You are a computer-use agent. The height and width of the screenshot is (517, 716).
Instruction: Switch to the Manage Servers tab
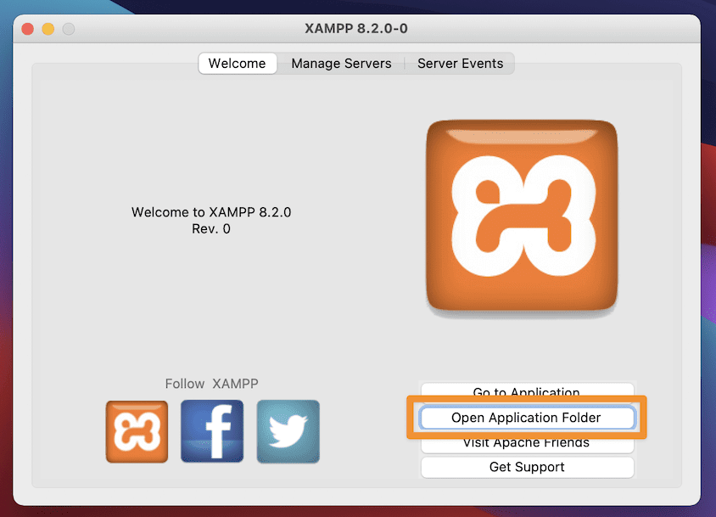(x=341, y=63)
